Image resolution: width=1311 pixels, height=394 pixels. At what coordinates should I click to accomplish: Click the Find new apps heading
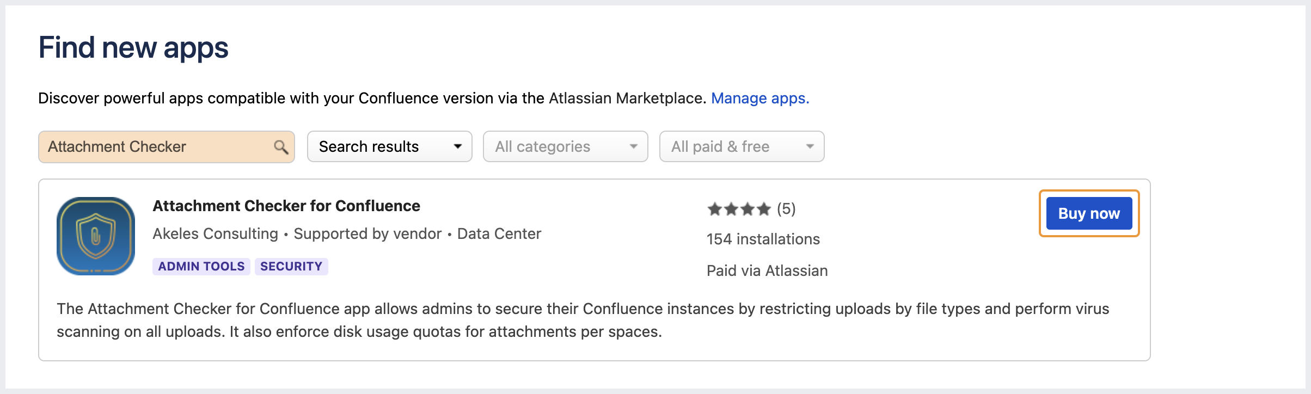(133, 48)
